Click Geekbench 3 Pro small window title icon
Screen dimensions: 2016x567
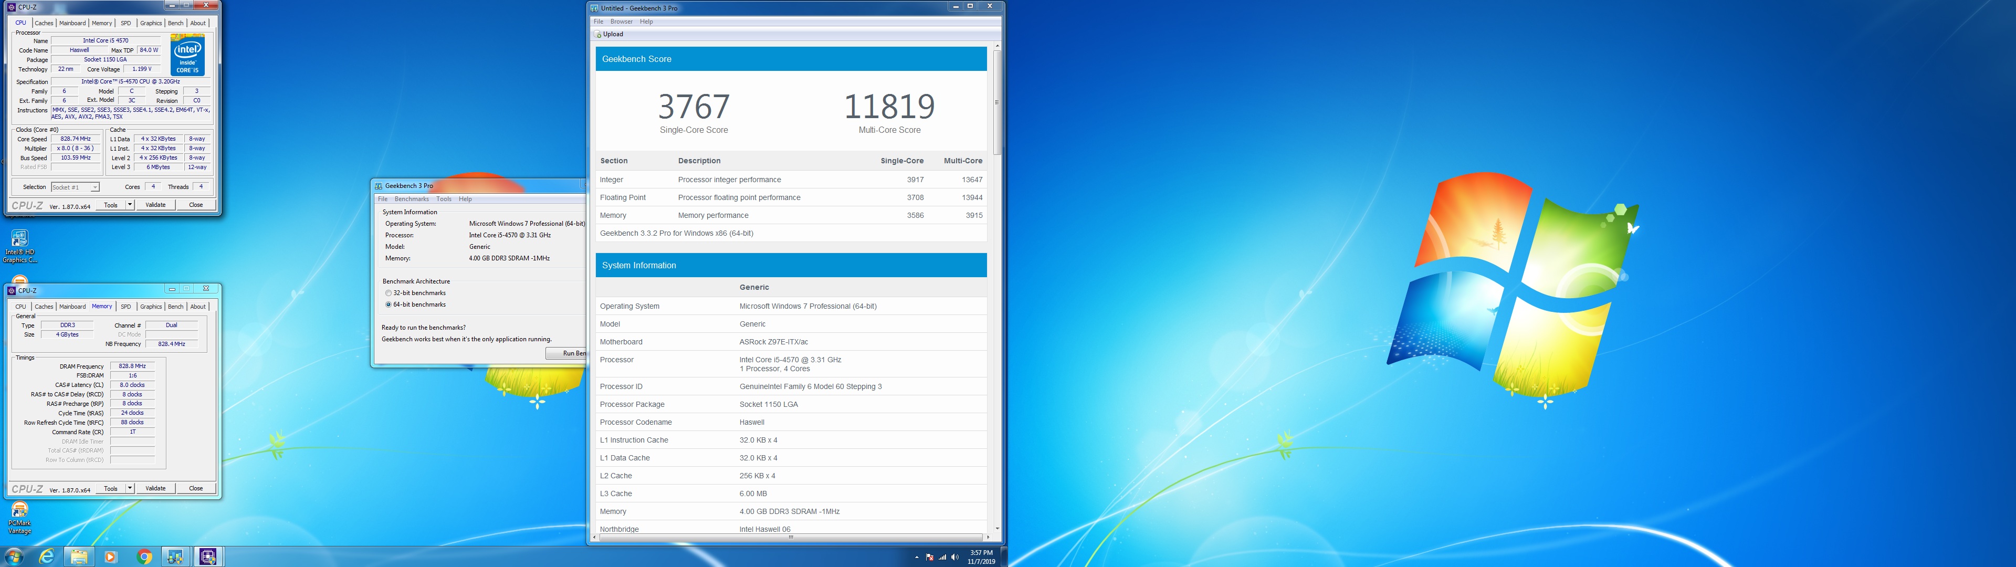pos(379,186)
